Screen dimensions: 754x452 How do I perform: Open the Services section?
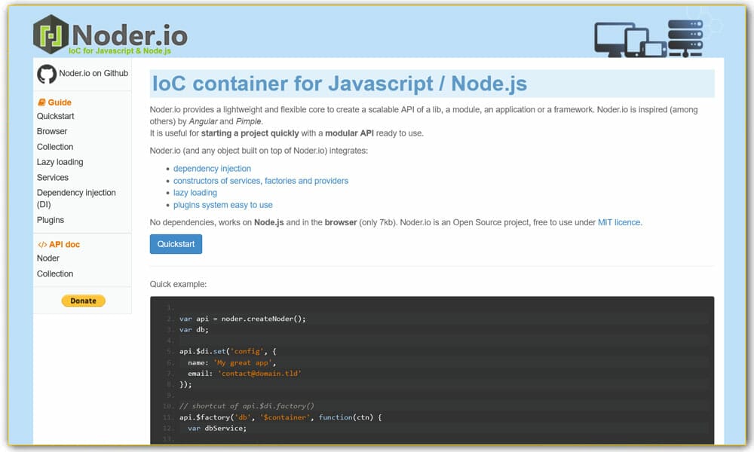tap(53, 177)
